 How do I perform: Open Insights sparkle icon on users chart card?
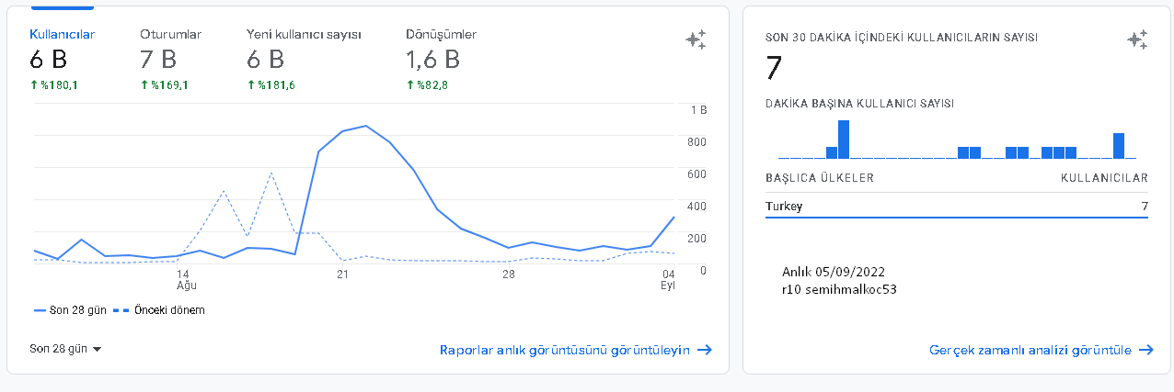coord(696,39)
